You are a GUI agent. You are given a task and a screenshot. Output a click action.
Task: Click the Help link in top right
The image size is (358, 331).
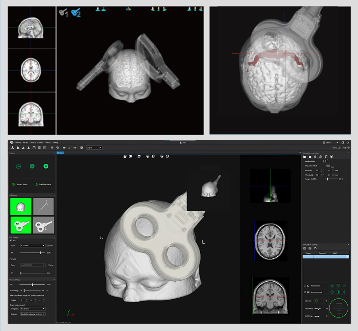pos(344,147)
